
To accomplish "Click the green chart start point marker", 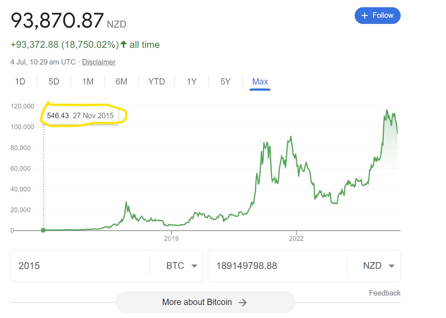I will tap(44, 230).
